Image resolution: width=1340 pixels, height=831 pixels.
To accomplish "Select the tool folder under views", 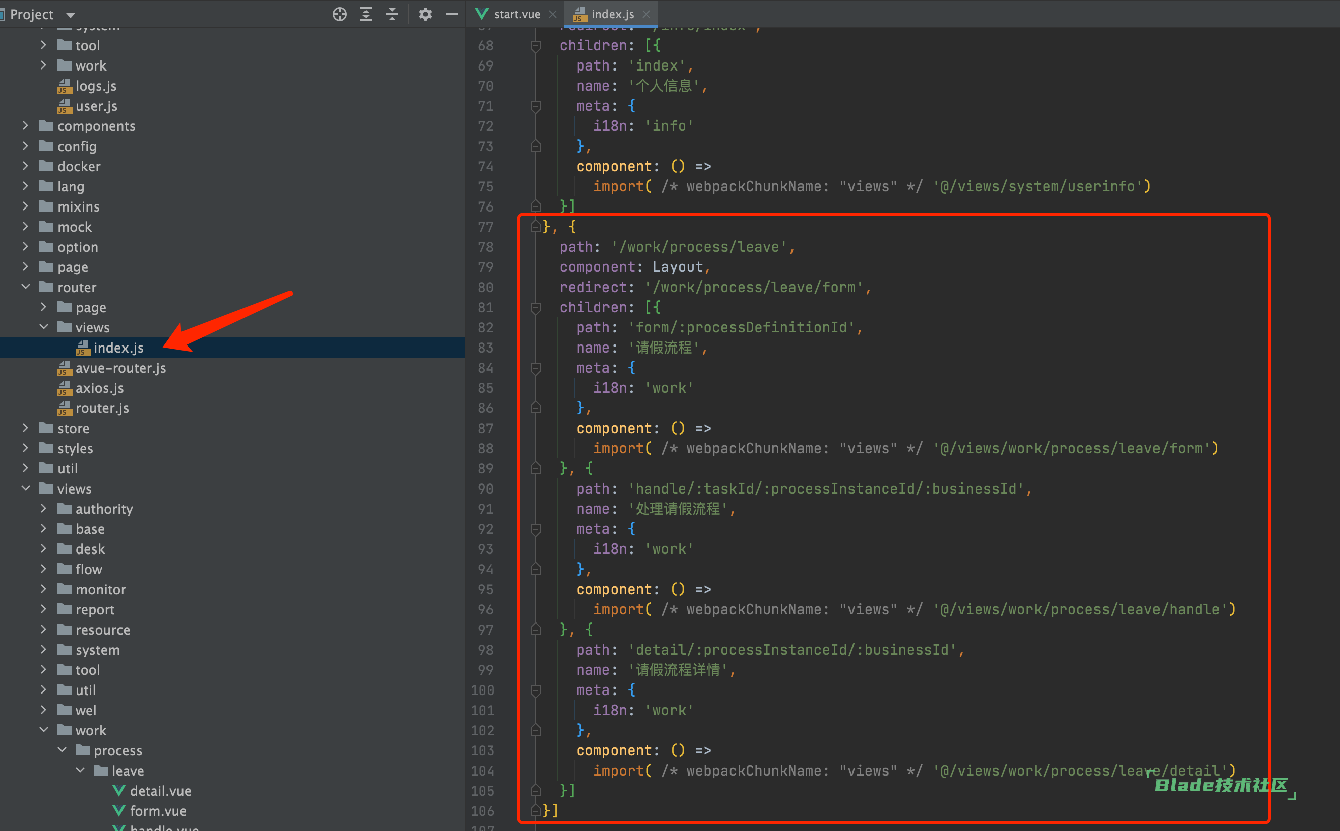I will coord(79,670).
